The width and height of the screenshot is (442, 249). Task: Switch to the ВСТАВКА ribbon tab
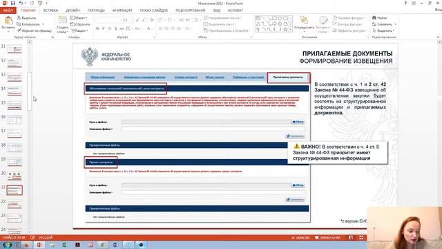(x=50, y=10)
